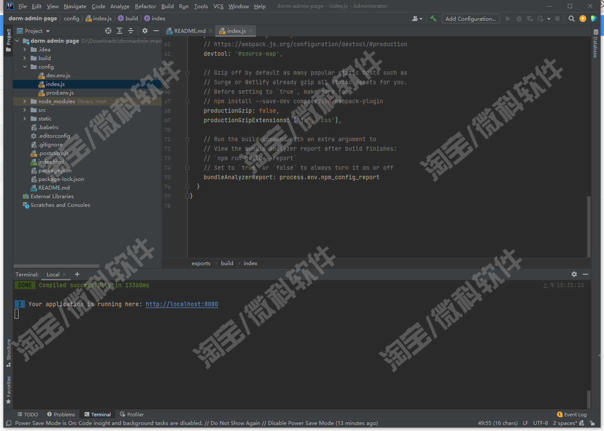Add a new terminal session tab
Screen dimensions: 604x431
point(77,274)
